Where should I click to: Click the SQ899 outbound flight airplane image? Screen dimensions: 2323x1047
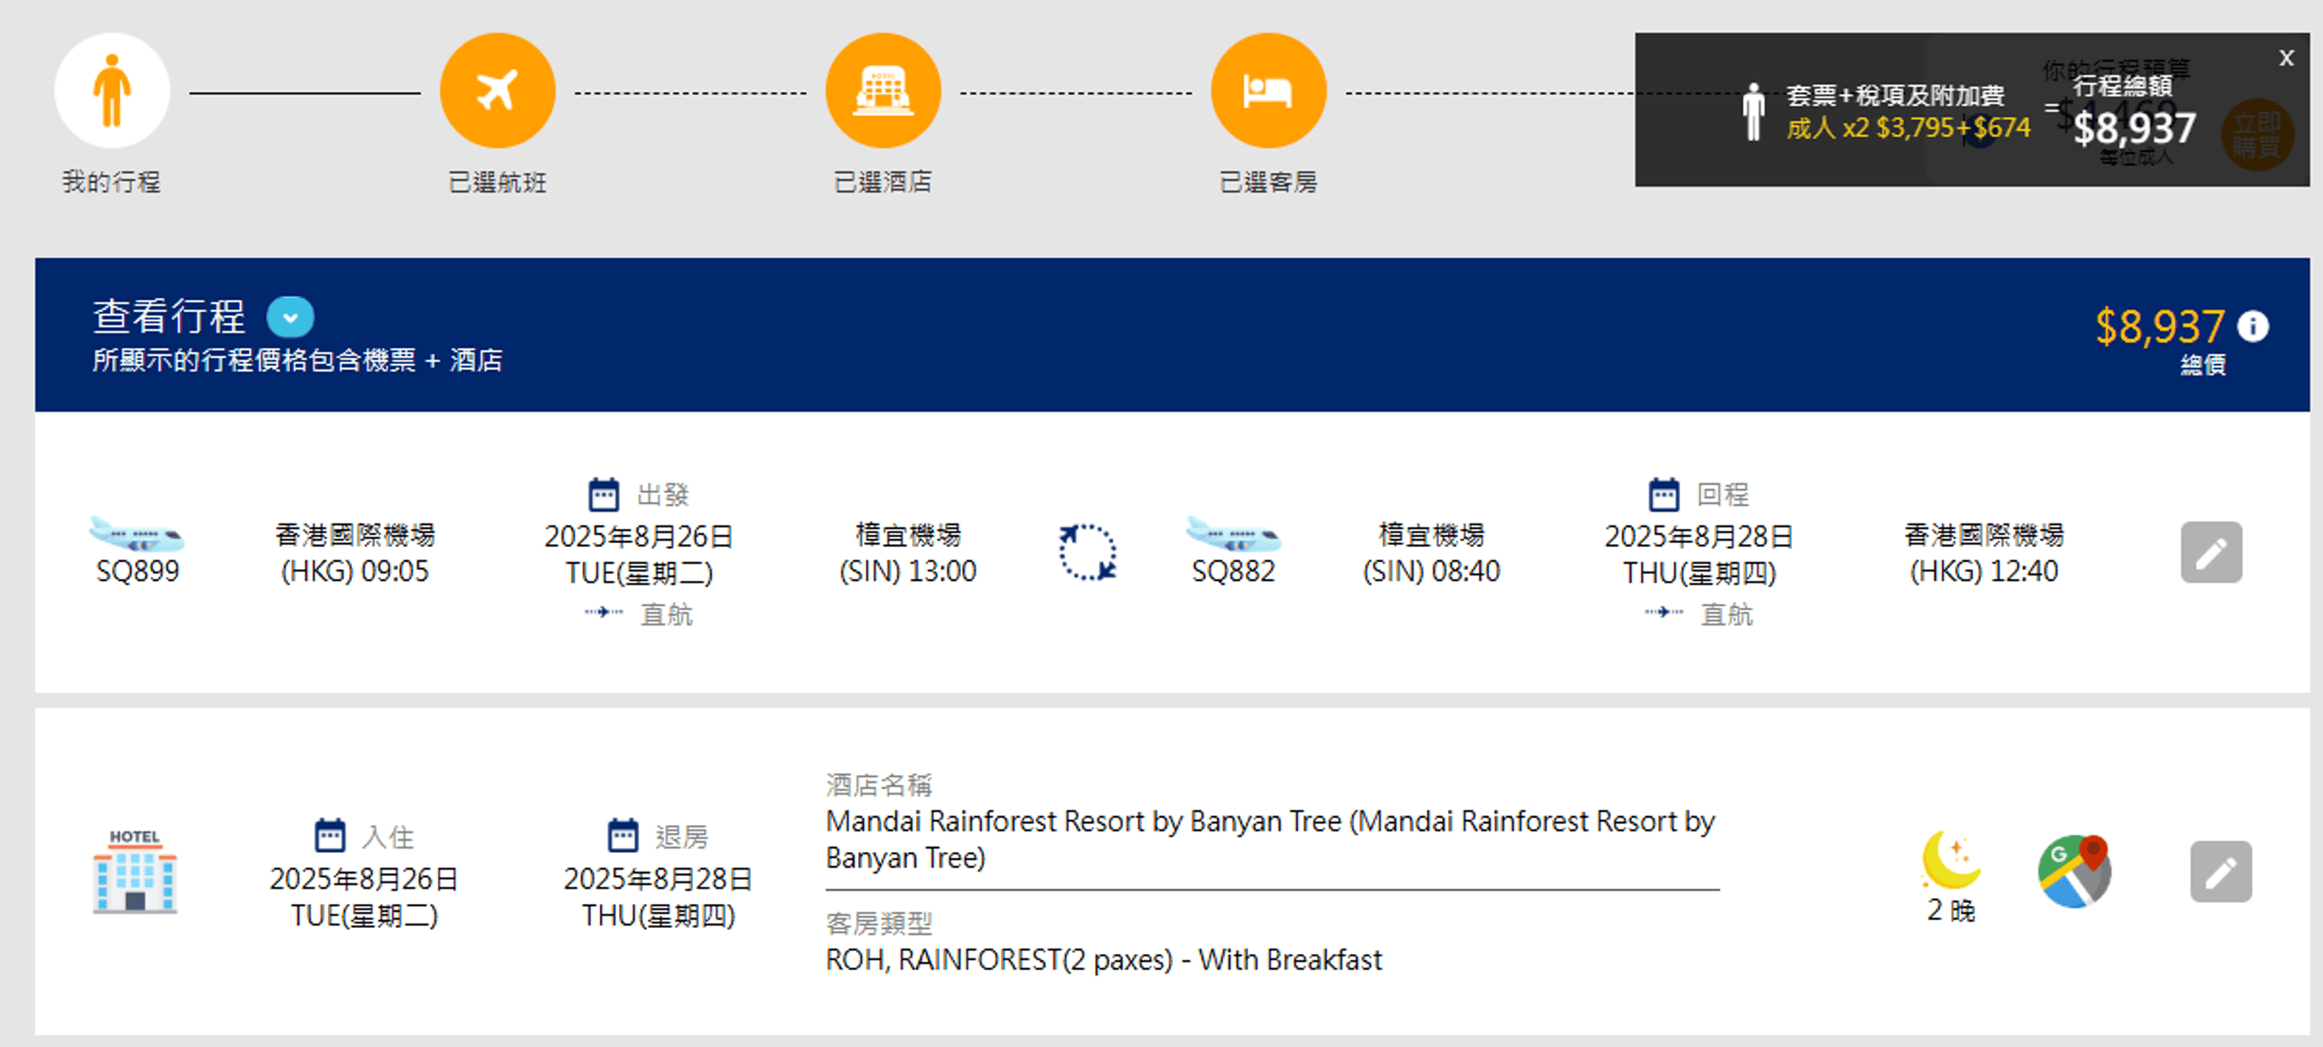pyautogui.click(x=137, y=534)
